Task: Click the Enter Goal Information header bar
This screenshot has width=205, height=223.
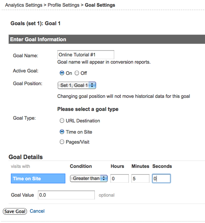Action: tap(102, 40)
